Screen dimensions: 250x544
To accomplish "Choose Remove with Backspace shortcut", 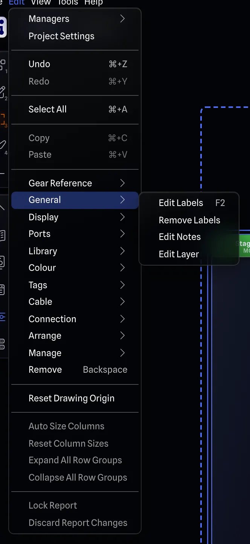I will click(x=75, y=370).
